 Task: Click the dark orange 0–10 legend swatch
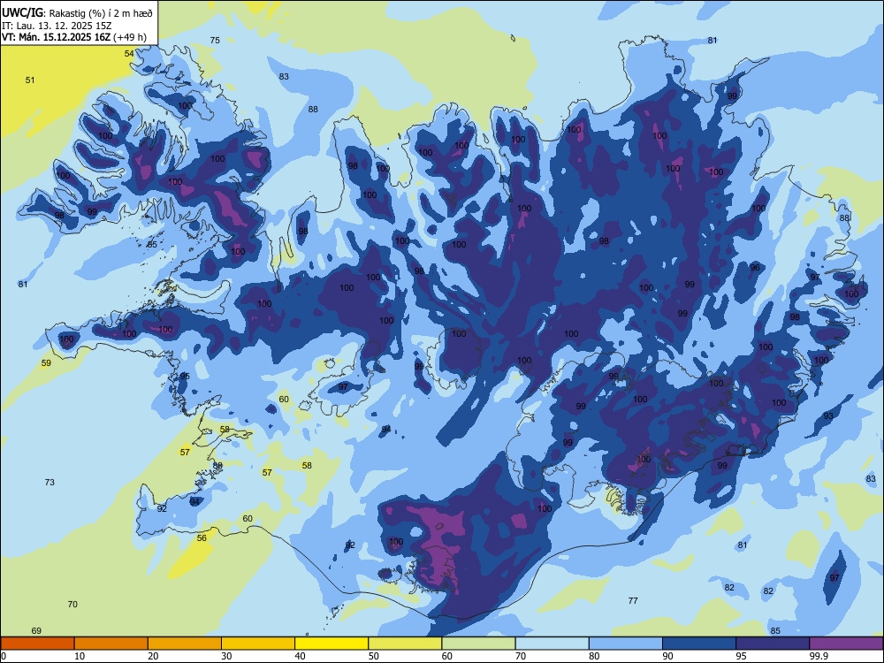pos(37,644)
